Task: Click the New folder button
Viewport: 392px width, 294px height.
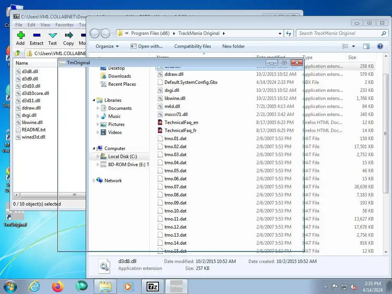Action: pyautogui.click(x=234, y=46)
